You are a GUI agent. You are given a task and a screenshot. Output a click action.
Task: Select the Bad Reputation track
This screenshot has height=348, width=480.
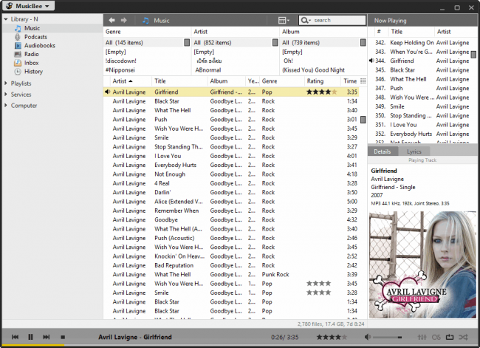174,265
